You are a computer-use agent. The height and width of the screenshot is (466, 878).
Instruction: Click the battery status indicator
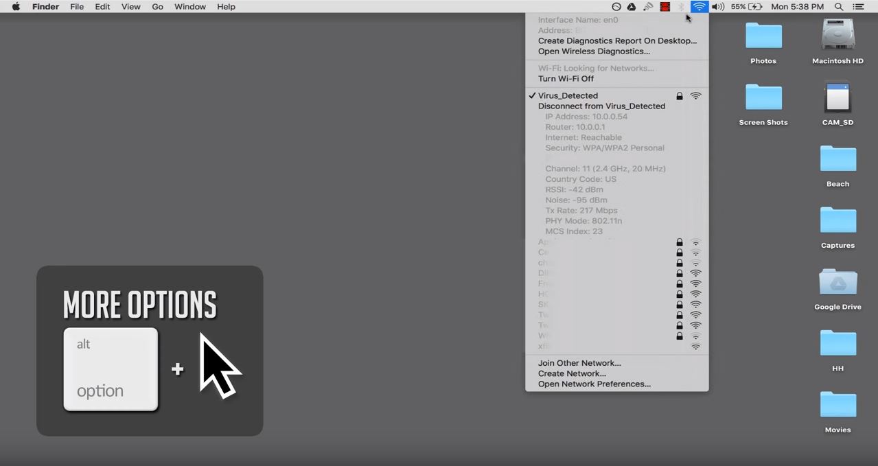click(747, 7)
